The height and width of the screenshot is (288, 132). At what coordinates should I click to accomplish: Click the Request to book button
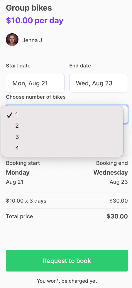[67, 261]
